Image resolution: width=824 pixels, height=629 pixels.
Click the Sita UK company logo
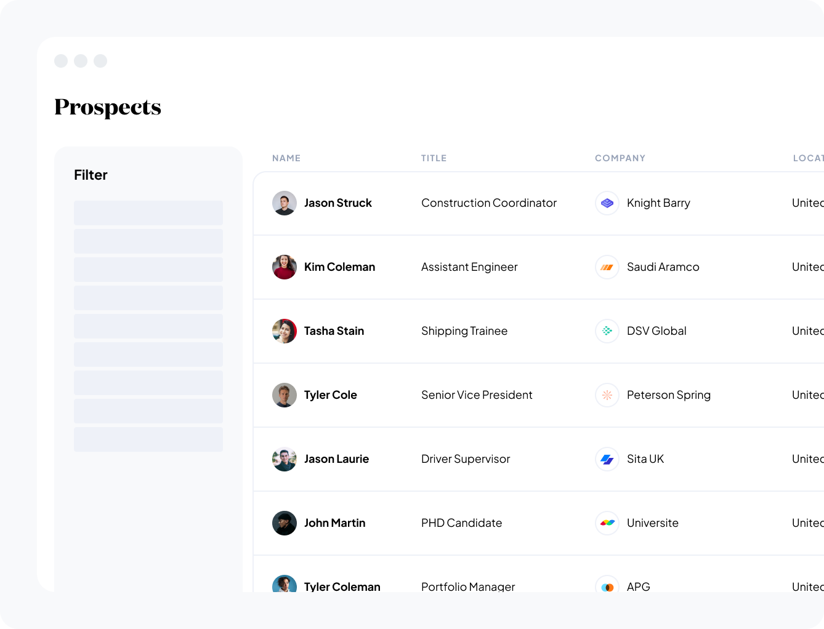(x=607, y=459)
